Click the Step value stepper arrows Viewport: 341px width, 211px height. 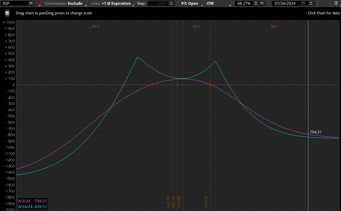tap(171, 3)
